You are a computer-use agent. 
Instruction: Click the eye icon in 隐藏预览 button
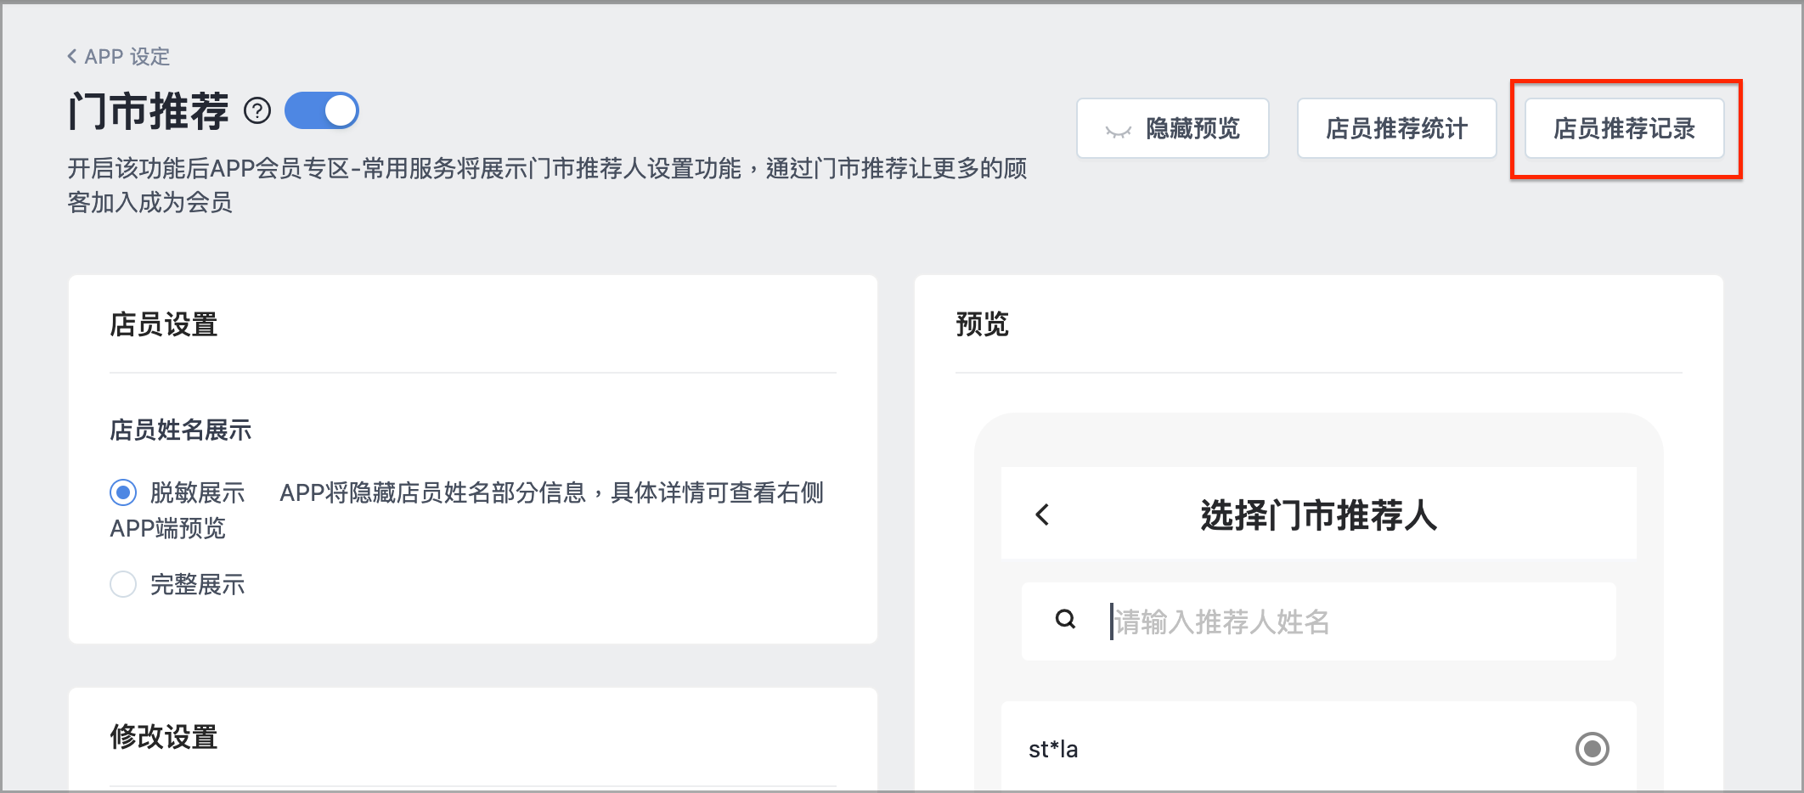(x=1118, y=131)
